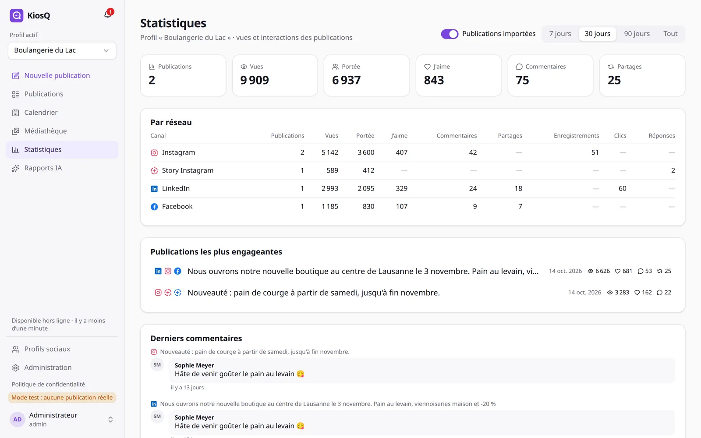Select the Tout period tab
701x438 pixels.
tap(670, 34)
